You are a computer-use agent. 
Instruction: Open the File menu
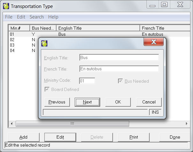9,17
